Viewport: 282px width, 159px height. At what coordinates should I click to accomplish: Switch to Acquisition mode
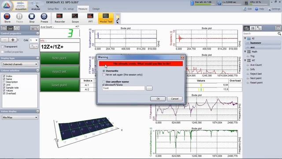tap(21, 6)
